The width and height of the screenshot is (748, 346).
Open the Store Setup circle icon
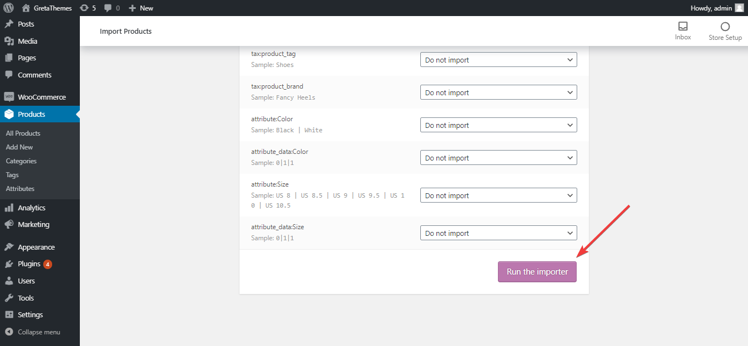pyautogui.click(x=725, y=27)
